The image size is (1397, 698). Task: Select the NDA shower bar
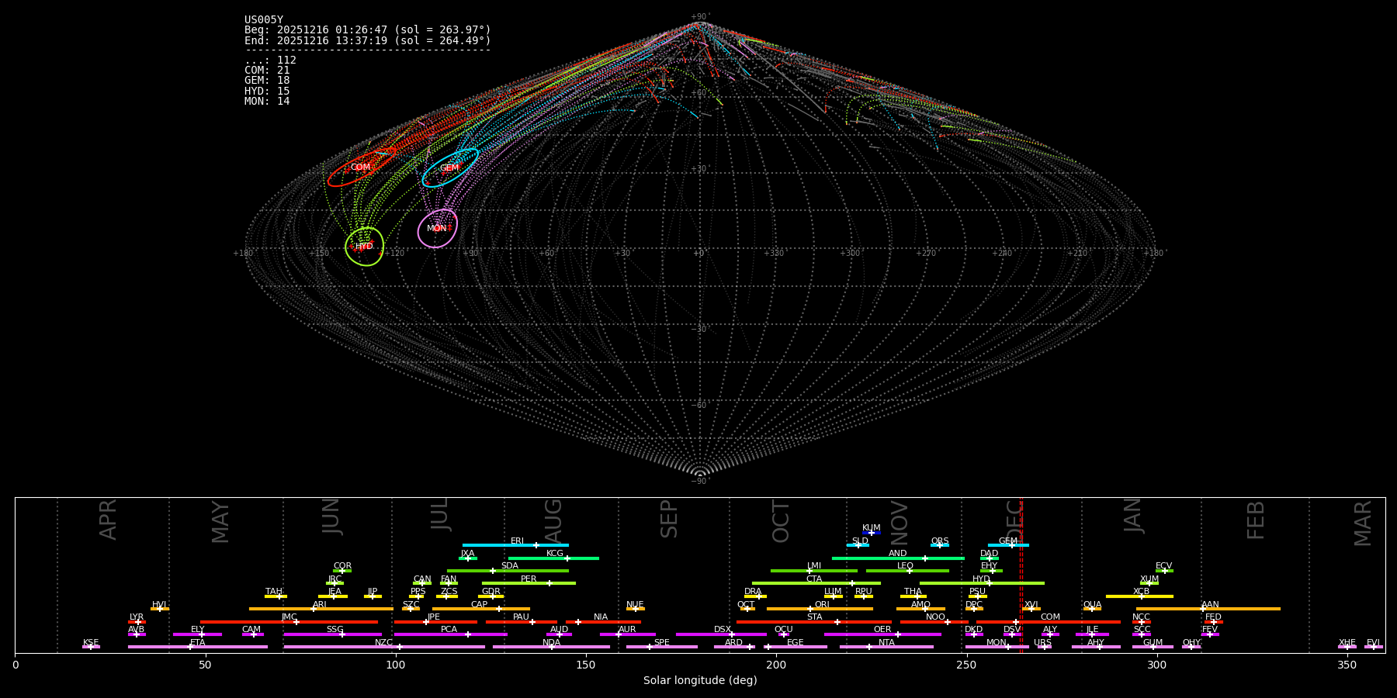[551, 647]
